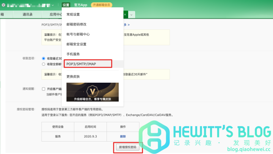Click the 官方App link
273x154 pixels.
coord(80,5)
